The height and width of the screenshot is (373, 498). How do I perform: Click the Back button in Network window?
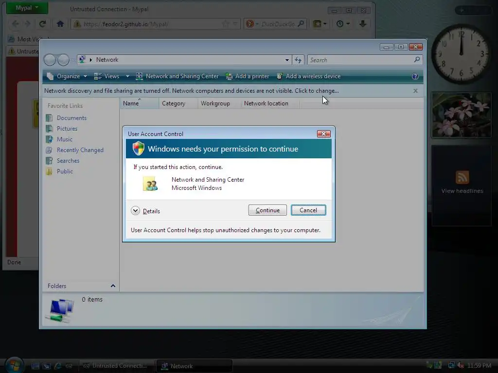[x=50, y=60]
